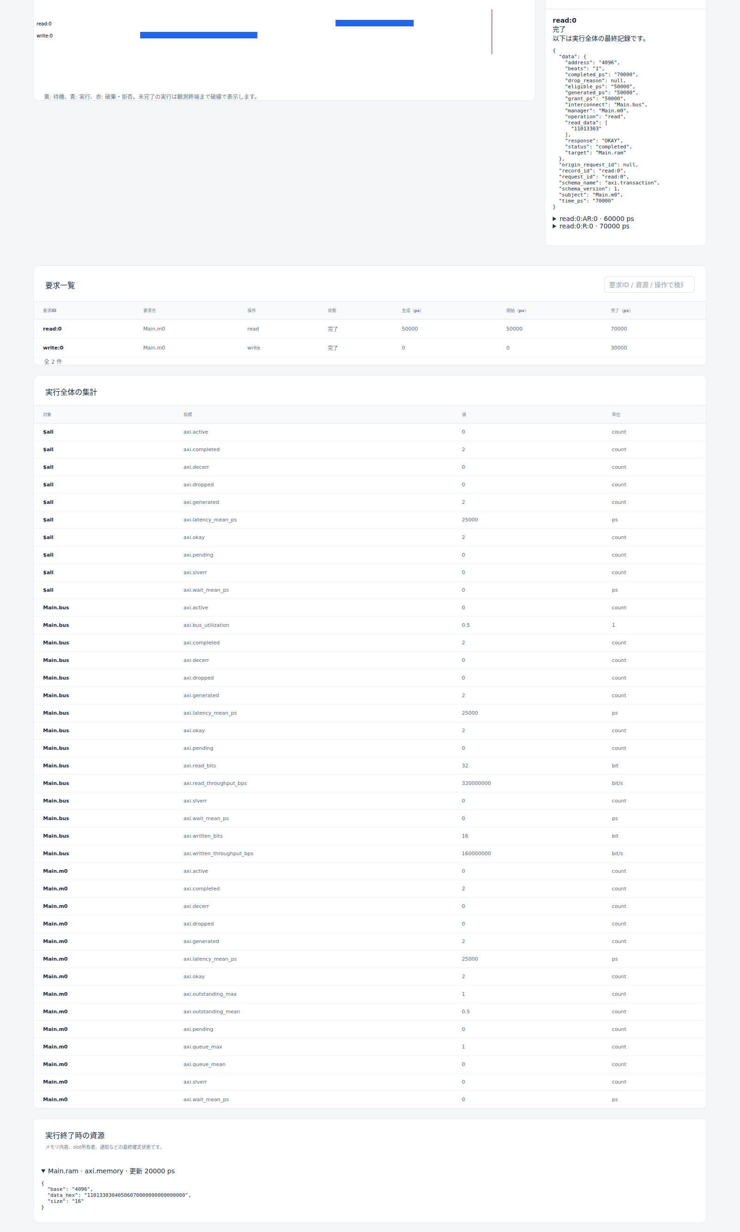Select the $all axi.latency_mean_ps row
The height and width of the screenshot is (1232, 740).
[x=370, y=520]
